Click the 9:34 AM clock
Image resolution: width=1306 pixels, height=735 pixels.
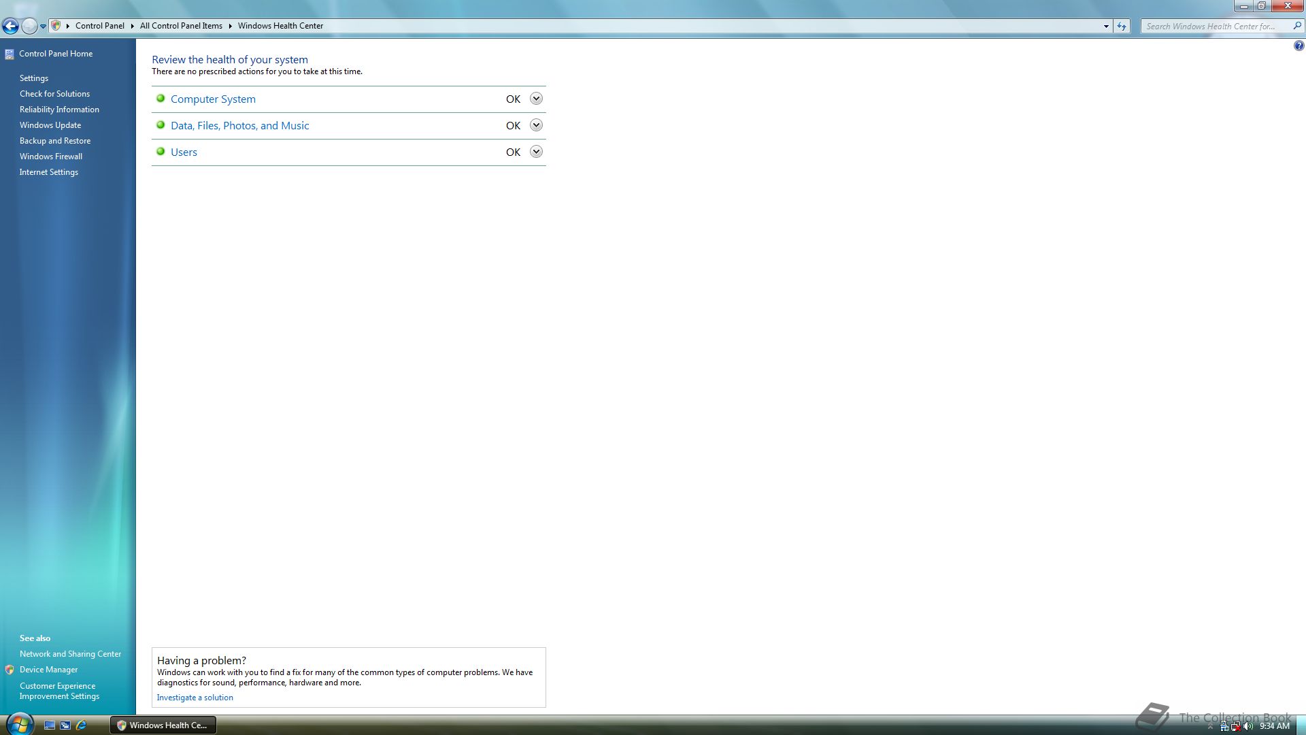pos(1274,726)
